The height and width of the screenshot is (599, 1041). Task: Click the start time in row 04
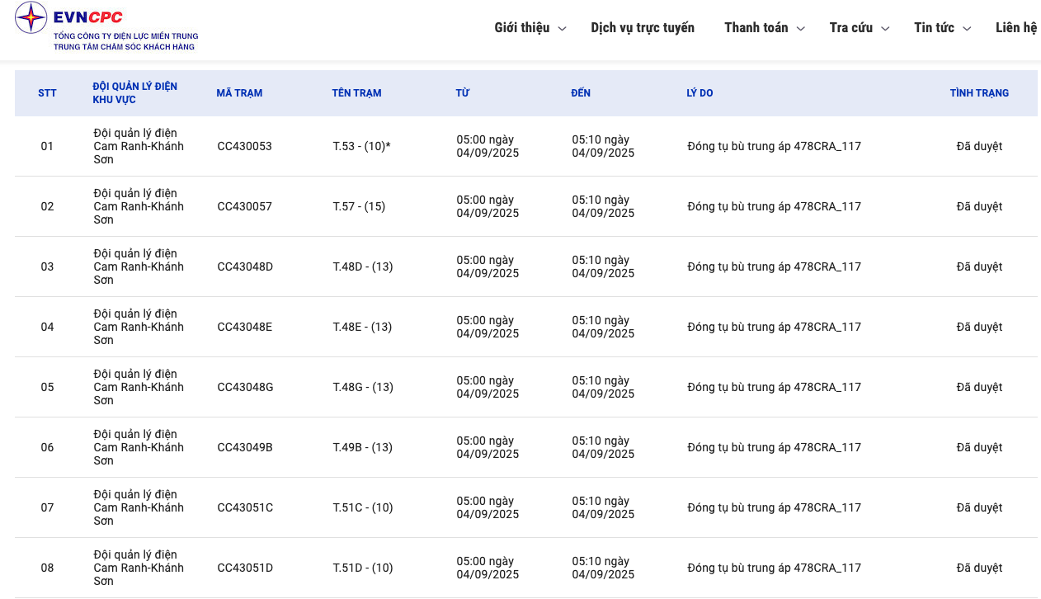click(x=488, y=327)
